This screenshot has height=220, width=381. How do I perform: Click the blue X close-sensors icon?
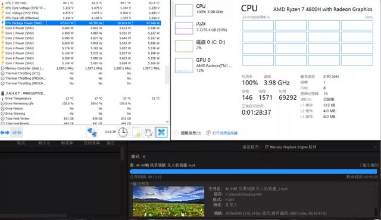pyautogui.click(x=161, y=133)
